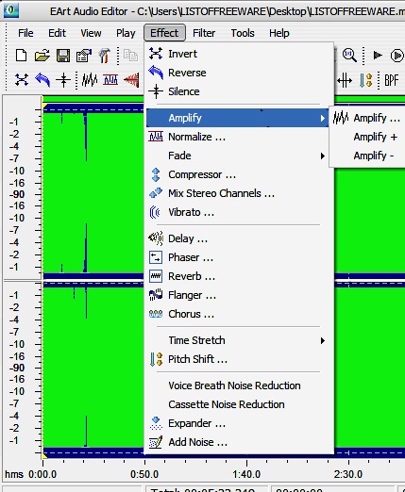This screenshot has width=405, height=492.
Task: Click the Silence toolbar icon
Action: click(x=63, y=80)
